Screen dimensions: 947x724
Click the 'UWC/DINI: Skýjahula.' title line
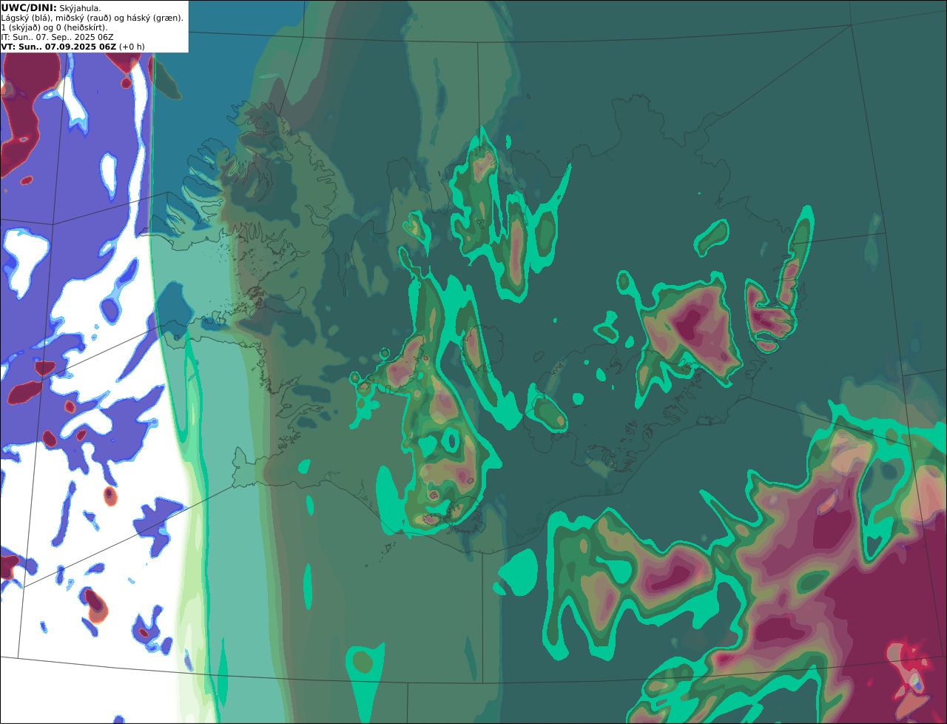[x=52, y=7]
